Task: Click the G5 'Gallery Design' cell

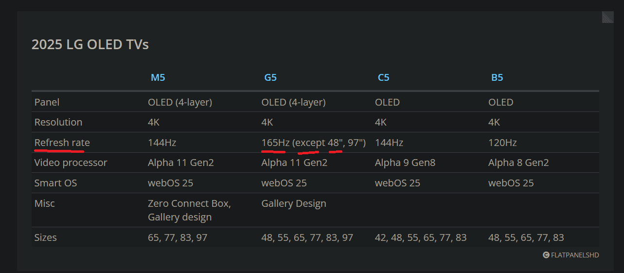Action: point(294,203)
